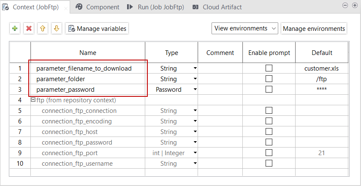The width and height of the screenshot is (361, 186).
Task: Open the View environments dropdown
Action: coord(245,28)
